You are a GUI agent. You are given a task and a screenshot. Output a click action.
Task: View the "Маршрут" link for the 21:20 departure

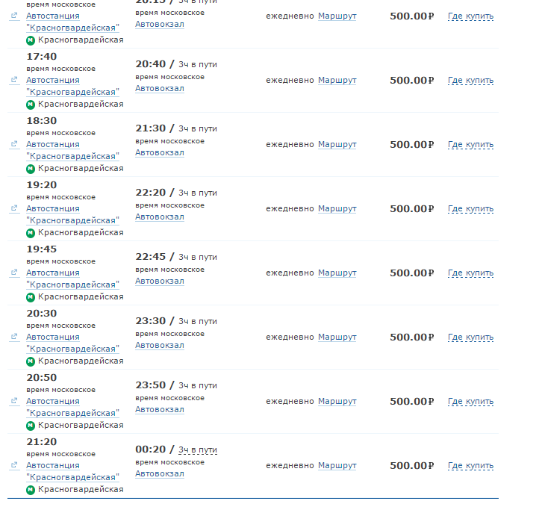coord(337,466)
